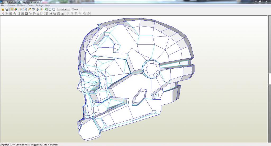271x146 pixels.
Task: Click the align bottom icon
Action: [x=79, y=14]
